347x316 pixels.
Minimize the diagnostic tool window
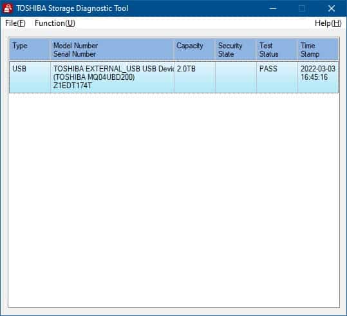click(x=273, y=8)
